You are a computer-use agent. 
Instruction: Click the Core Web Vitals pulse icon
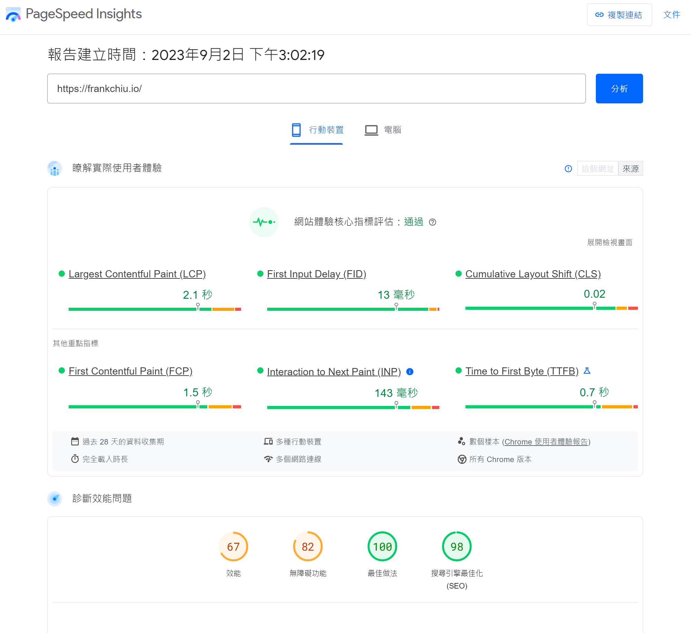tap(264, 222)
